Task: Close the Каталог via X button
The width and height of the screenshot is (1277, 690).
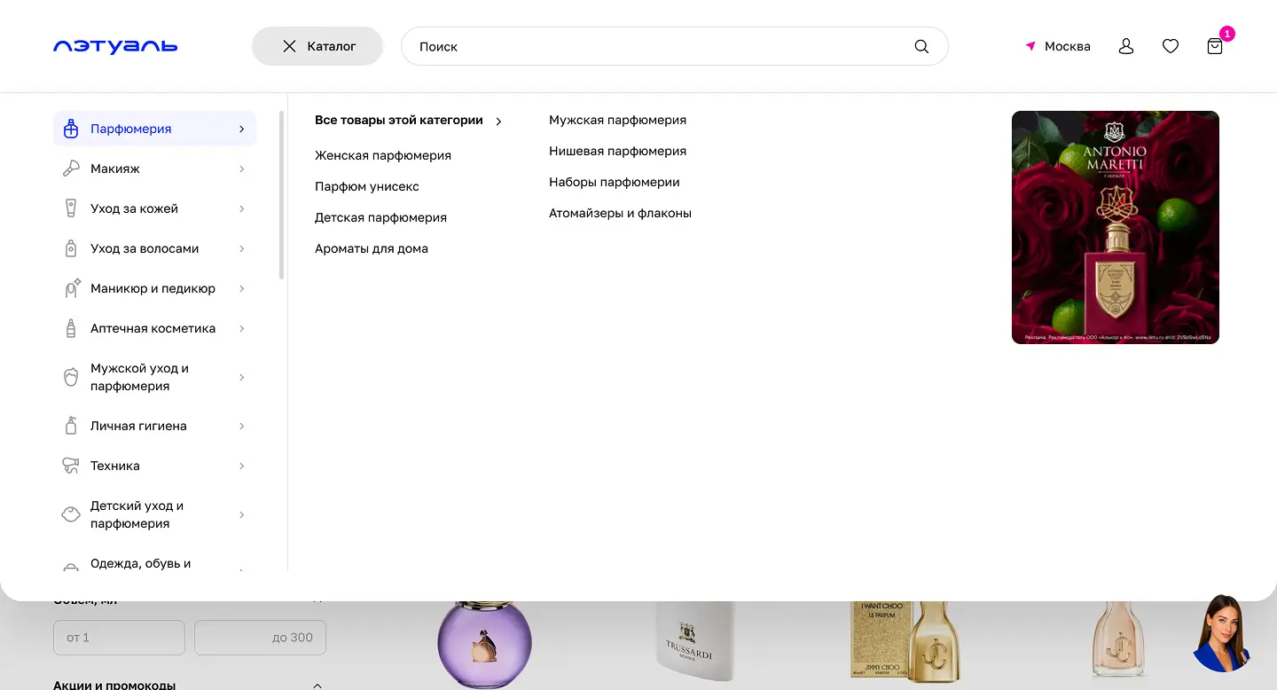Action: click(x=287, y=45)
